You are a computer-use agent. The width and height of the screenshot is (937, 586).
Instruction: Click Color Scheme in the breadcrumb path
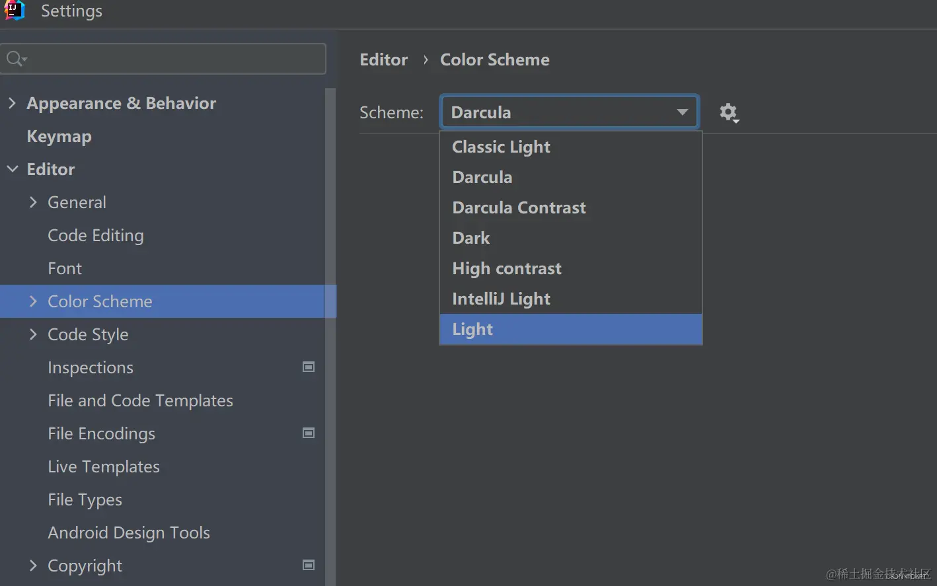coord(494,59)
